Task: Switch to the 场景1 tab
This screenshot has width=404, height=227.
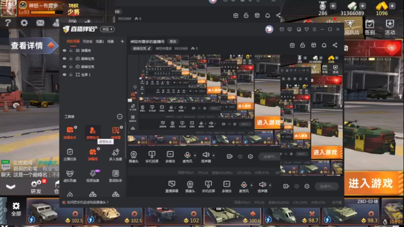Action: pos(99,41)
